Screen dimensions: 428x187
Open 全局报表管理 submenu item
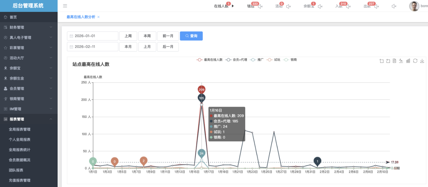[20, 129]
